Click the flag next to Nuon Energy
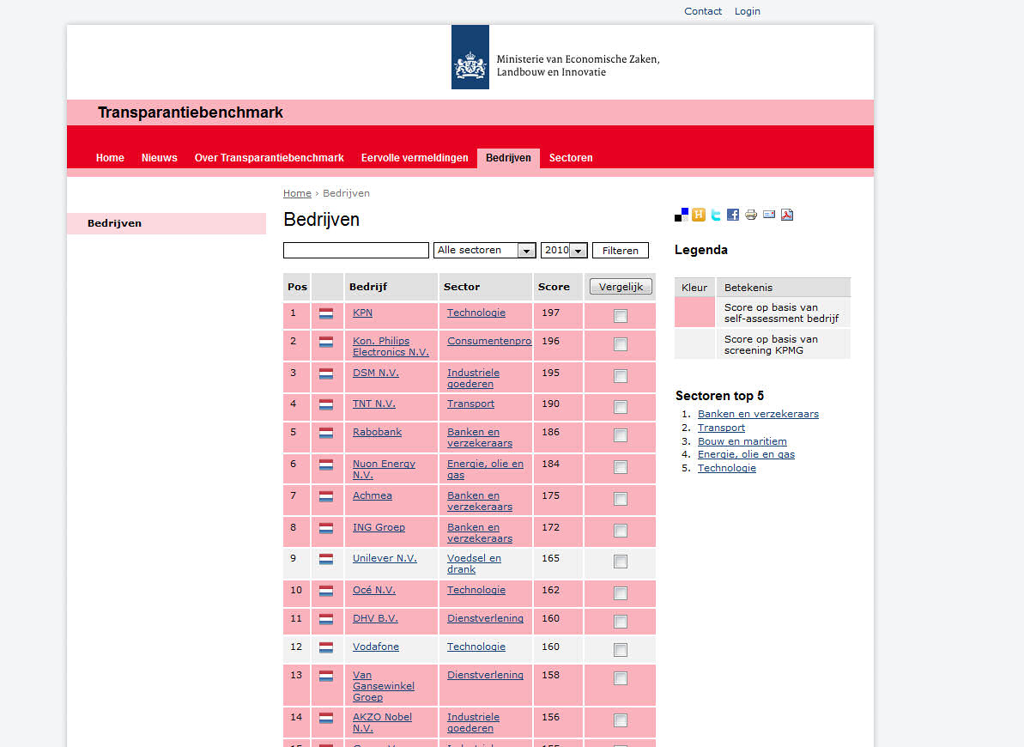Viewport: 1024px width, 747px height. [x=326, y=465]
